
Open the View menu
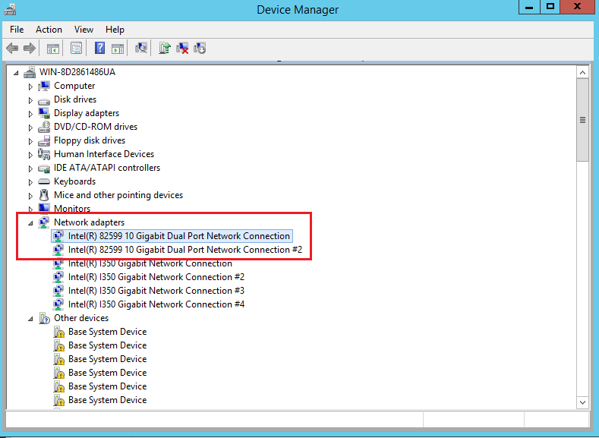[84, 30]
